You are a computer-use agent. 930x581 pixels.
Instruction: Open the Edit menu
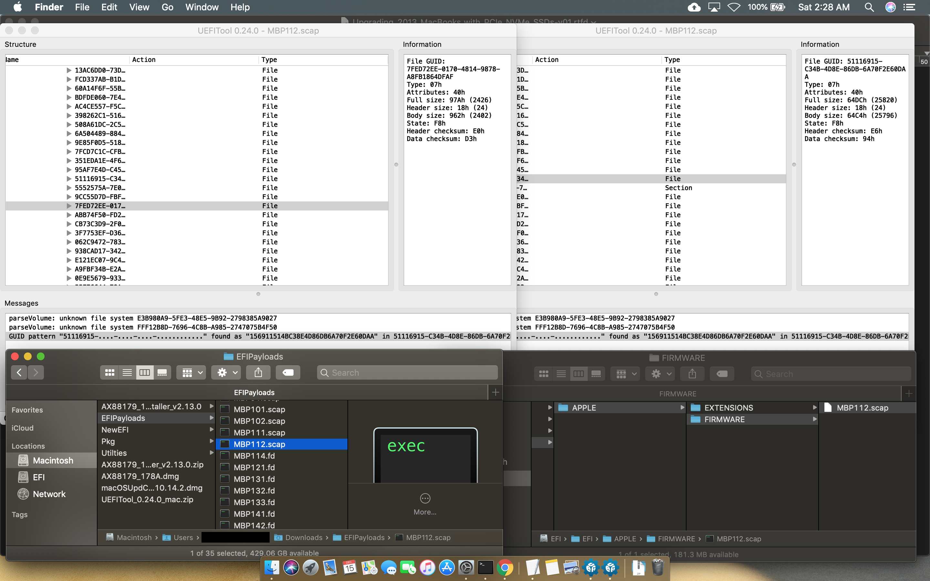click(x=109, y=7)
